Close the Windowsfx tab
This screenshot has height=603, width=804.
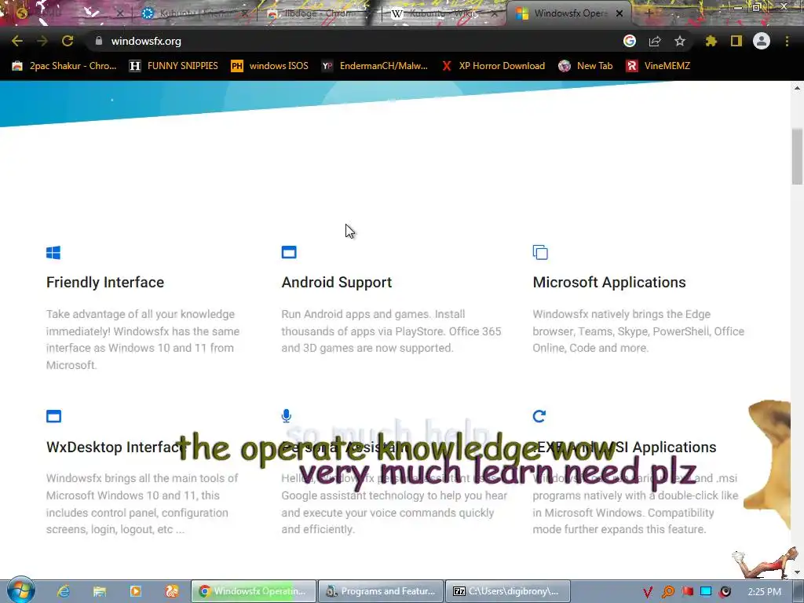click(619, 13)
